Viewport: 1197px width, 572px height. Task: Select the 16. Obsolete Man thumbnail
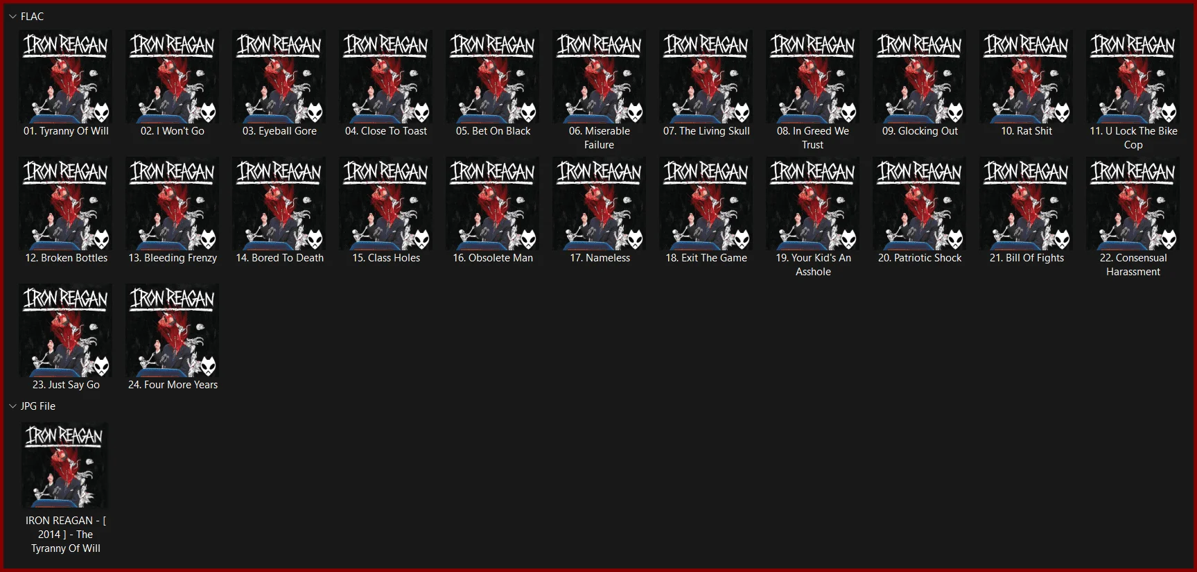(493, 204)
